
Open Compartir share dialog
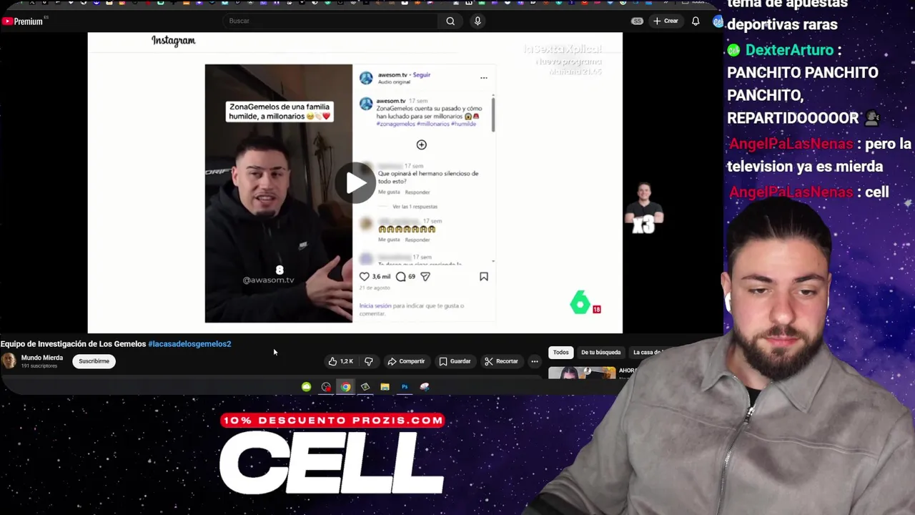coord(406,361)
